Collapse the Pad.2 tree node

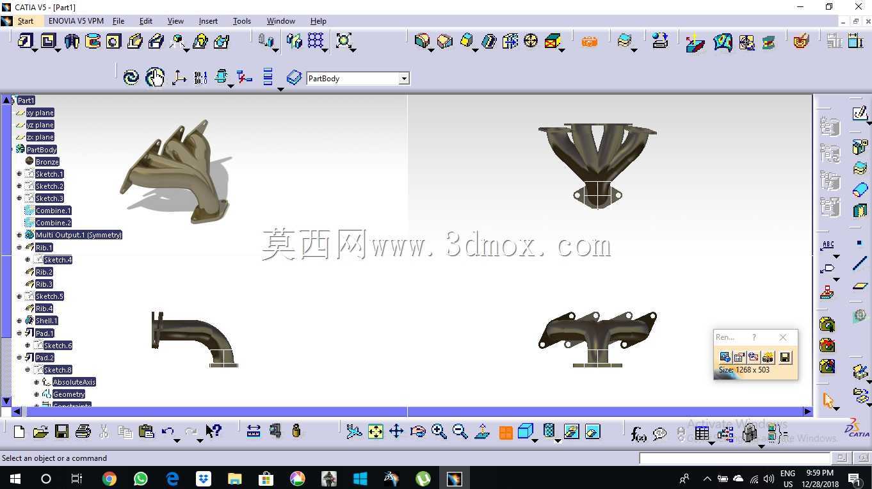19,357
